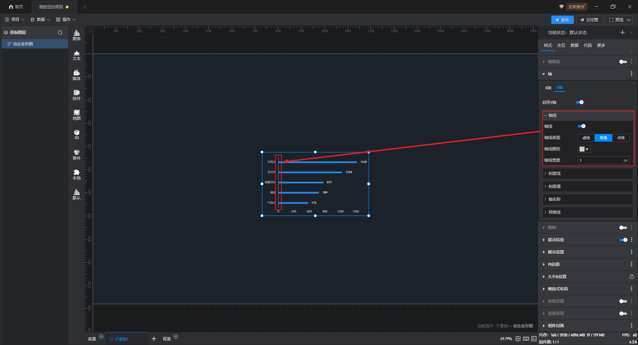Toggle the 启用Y轴 switch
The width and height of the screenshot is (638, 345).
(580, 102)
